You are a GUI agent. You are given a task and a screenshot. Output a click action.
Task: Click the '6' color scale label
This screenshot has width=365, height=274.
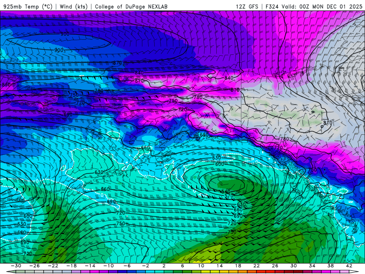(182, 266)
